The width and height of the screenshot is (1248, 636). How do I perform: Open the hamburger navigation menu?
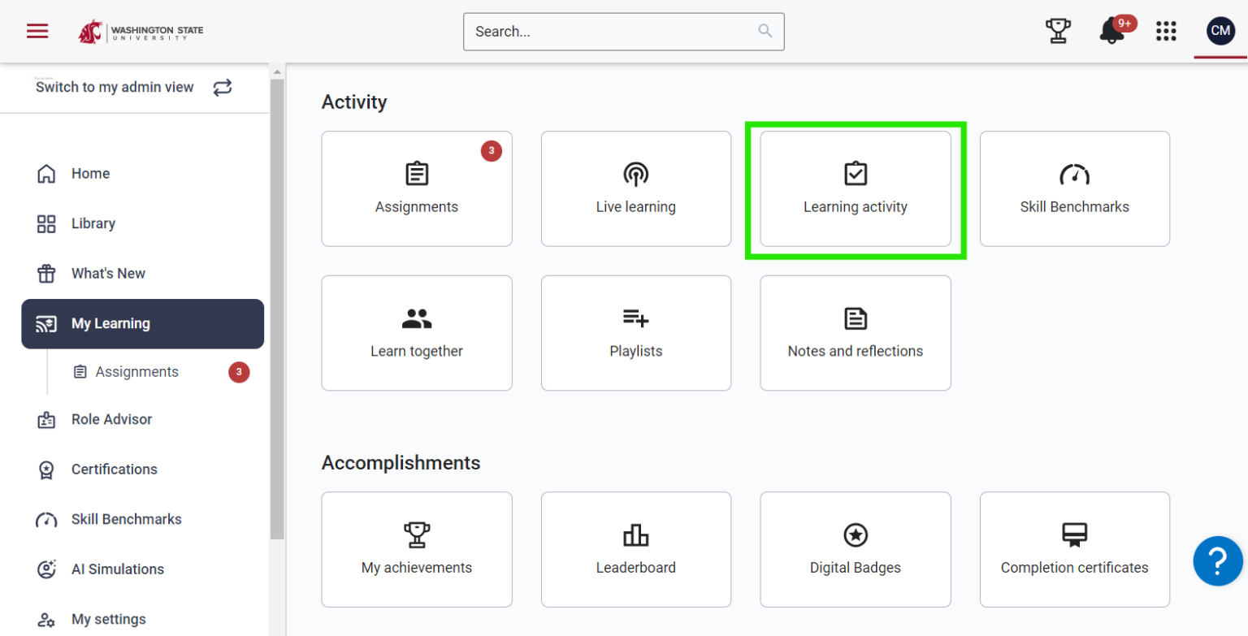pyautogui.click(x=37, y=32)
